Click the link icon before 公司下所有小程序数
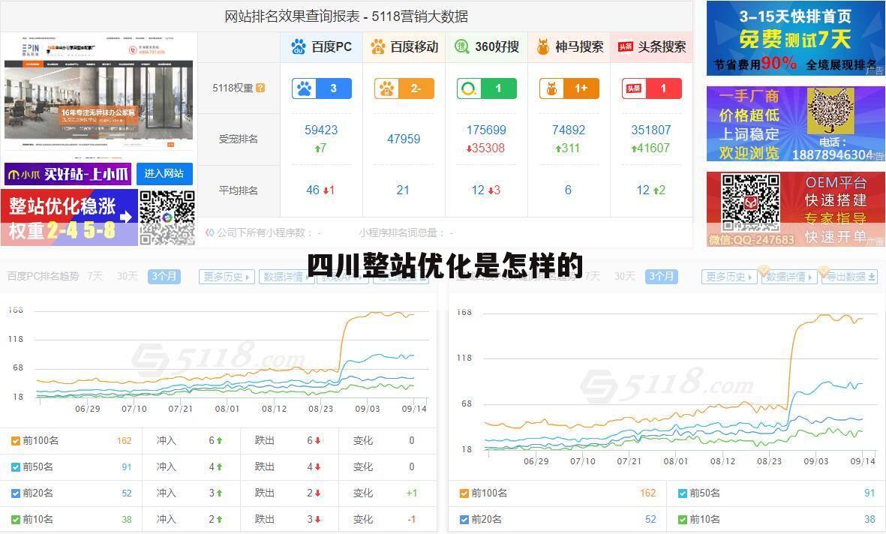Image resolution: width=886 pixels, height=534 pixels. 209,232
